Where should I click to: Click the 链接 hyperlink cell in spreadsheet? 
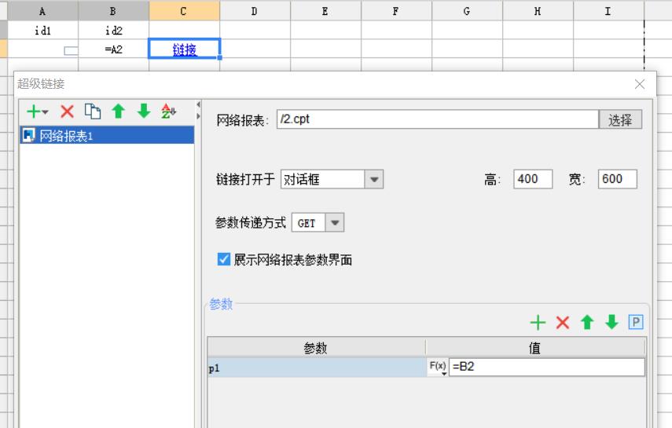click(184, 49)
